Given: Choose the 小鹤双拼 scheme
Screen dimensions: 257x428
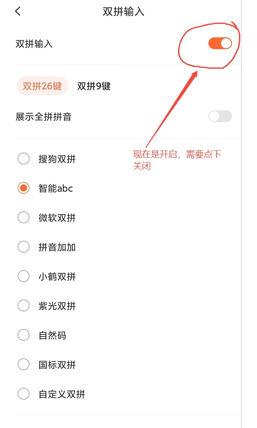Looking at the screenshot, I should pos(24,276).
